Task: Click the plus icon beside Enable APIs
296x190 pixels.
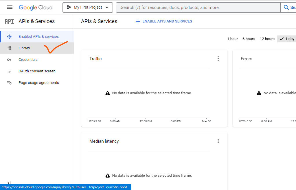Action: tap(138, 21)
